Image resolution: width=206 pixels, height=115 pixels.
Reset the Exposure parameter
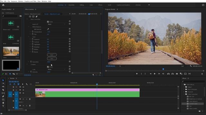[x=70, y=39]
